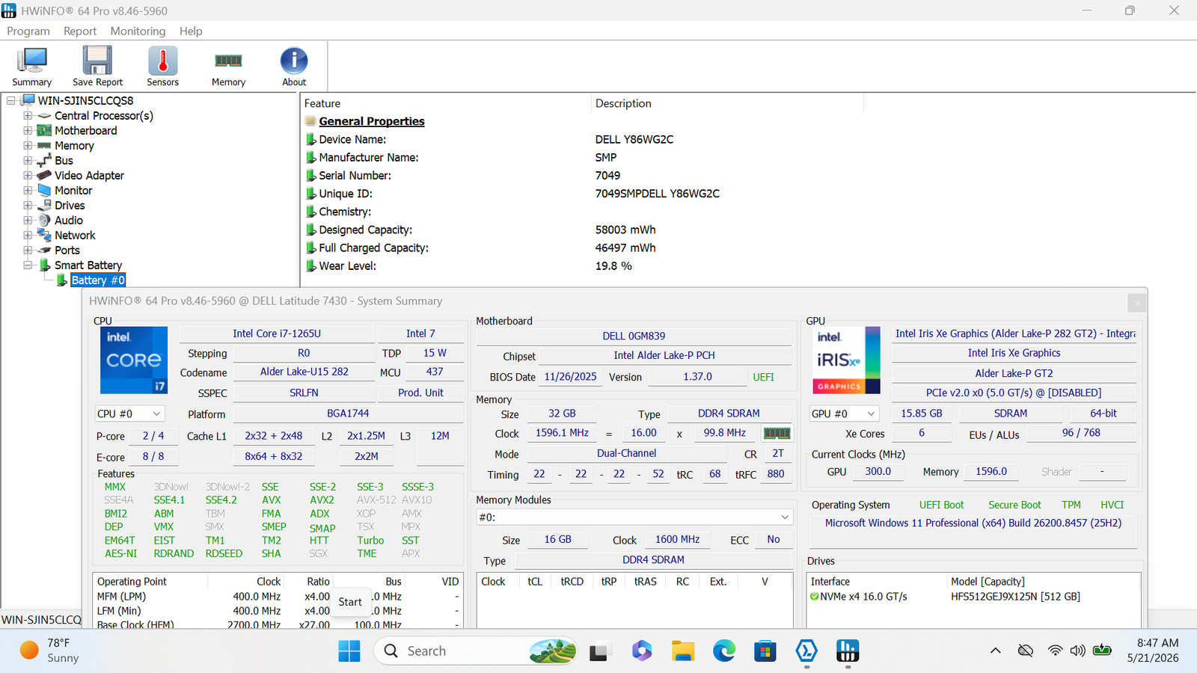Open the Summary toolbar button

coord(32,67)
